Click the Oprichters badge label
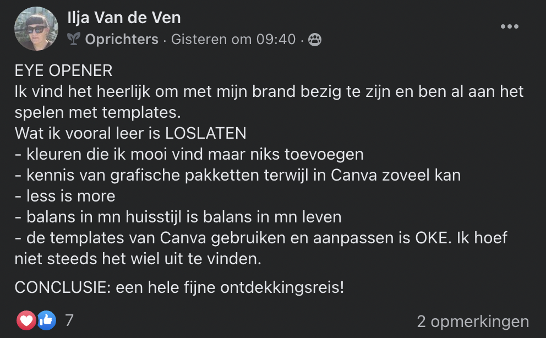 click(x=122, y=39)
